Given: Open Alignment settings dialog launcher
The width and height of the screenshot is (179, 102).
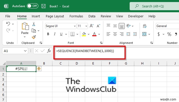Looking at the screenshot, I should (152, 43).
